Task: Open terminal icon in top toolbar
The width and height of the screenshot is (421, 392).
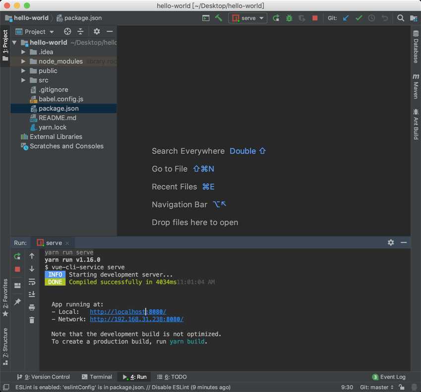Action: coord(206,18)
